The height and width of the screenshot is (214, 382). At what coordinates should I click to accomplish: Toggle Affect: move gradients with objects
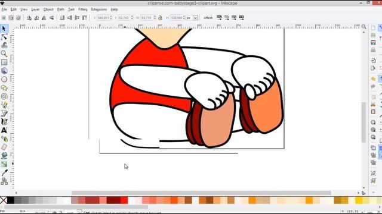tap(234, 18)
